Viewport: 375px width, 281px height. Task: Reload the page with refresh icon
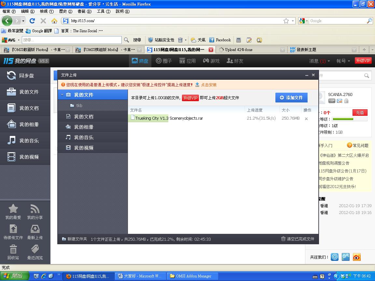coord(32,21)
